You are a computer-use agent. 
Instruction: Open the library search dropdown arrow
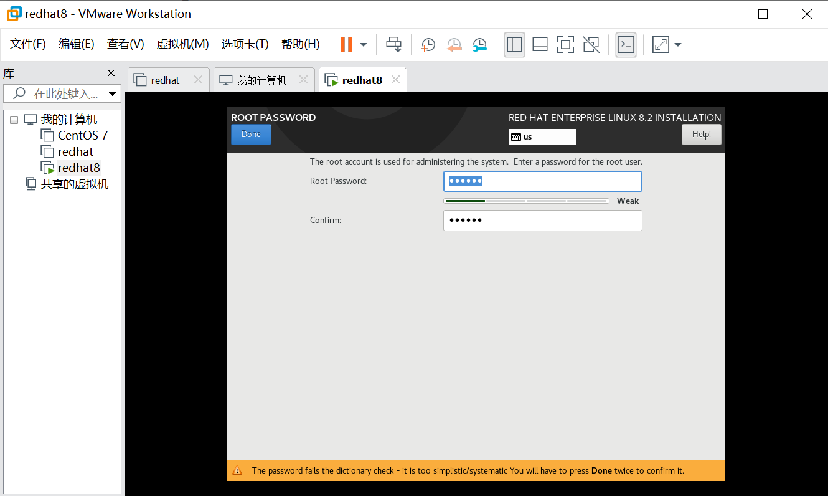coord(113,94)
